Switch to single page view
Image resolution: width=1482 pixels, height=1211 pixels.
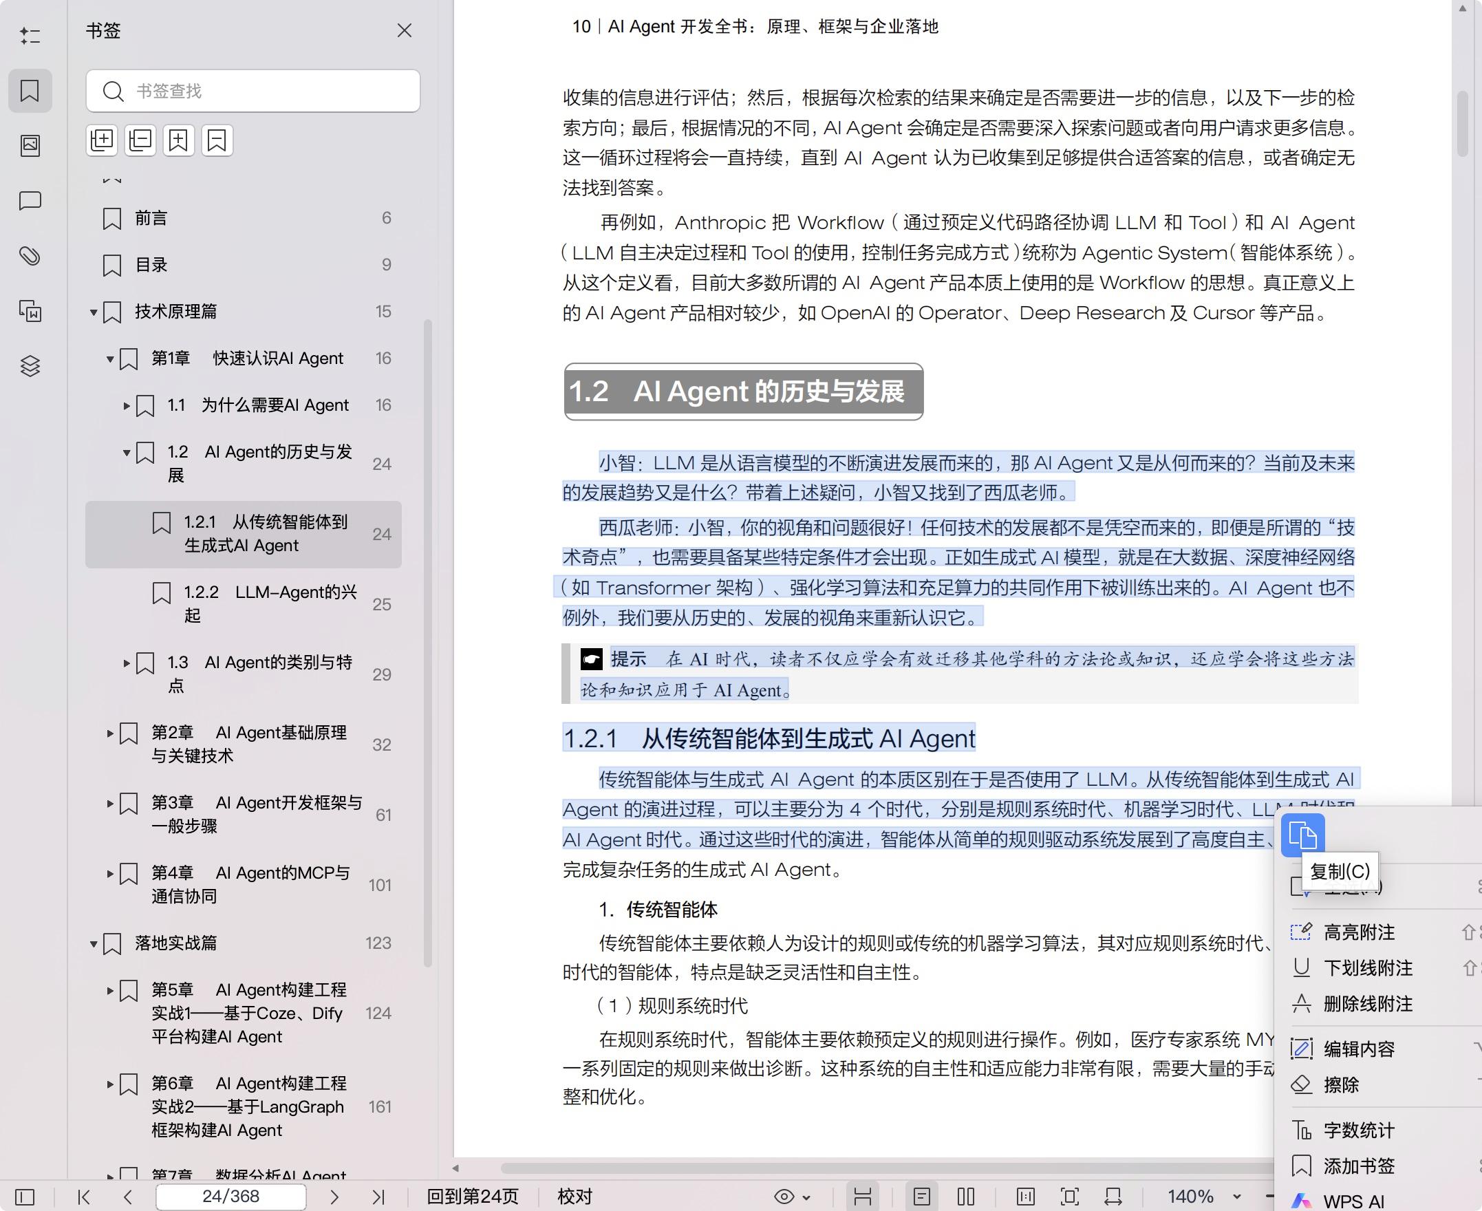[922, 1197]
